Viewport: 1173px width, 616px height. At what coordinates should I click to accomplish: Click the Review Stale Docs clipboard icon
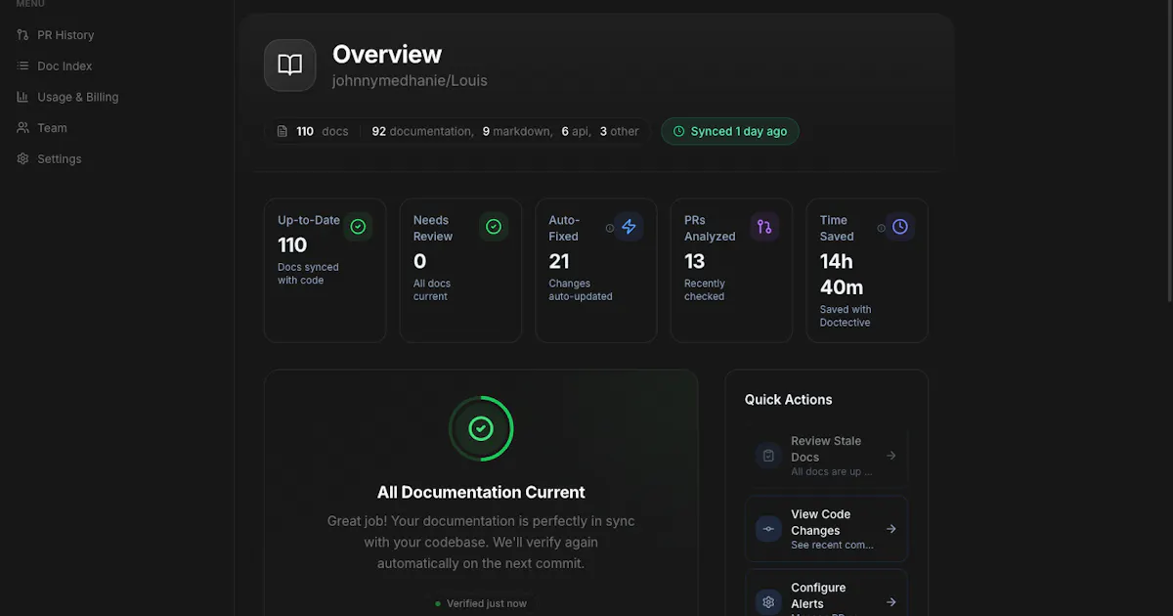point(768,456)
